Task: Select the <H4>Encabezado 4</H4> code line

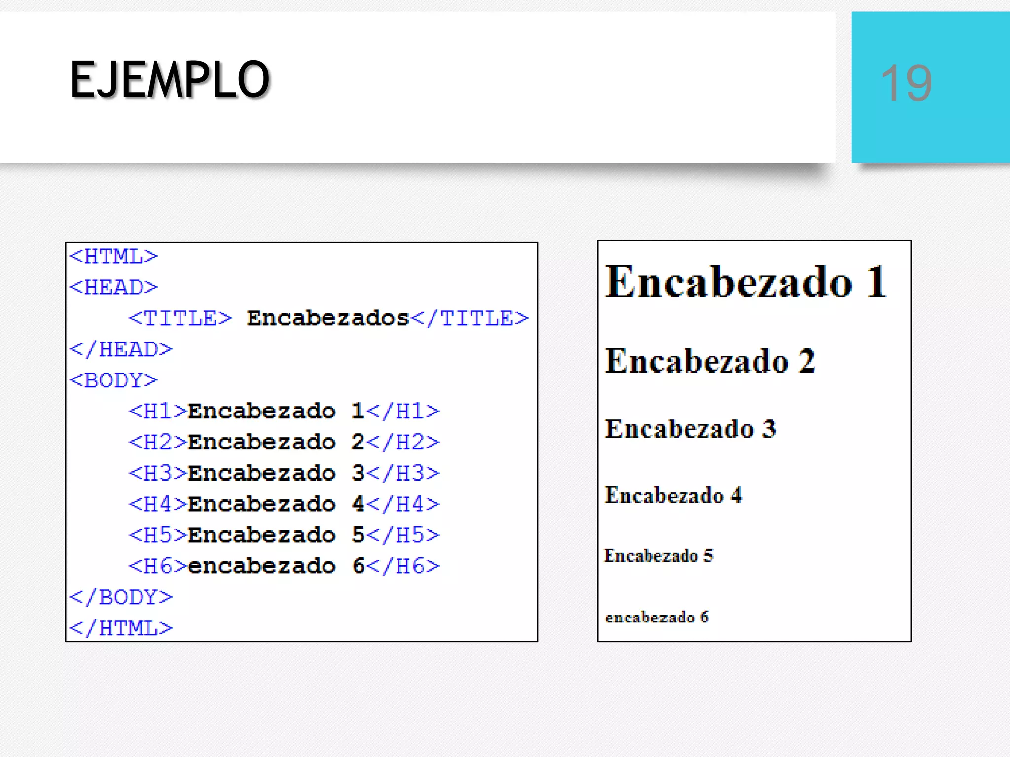Action: 284,504
